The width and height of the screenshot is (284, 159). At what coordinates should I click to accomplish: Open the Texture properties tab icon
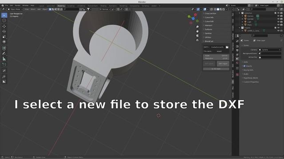[x=237, y=74]
